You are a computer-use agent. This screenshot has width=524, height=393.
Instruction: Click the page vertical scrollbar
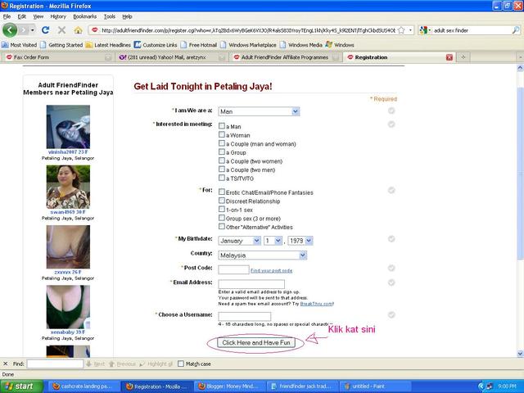520,174
